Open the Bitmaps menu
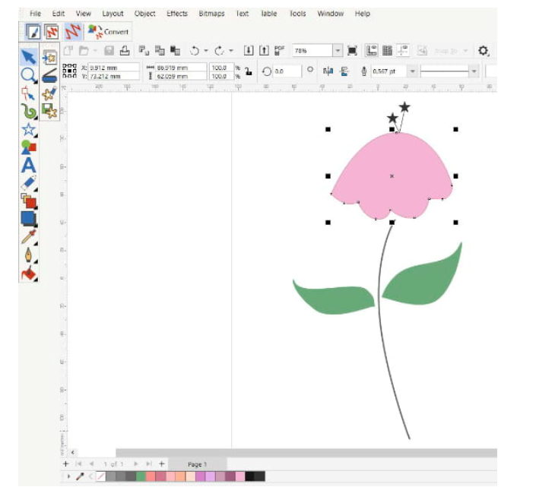This screenshot has width=555, height=487. 211,14
